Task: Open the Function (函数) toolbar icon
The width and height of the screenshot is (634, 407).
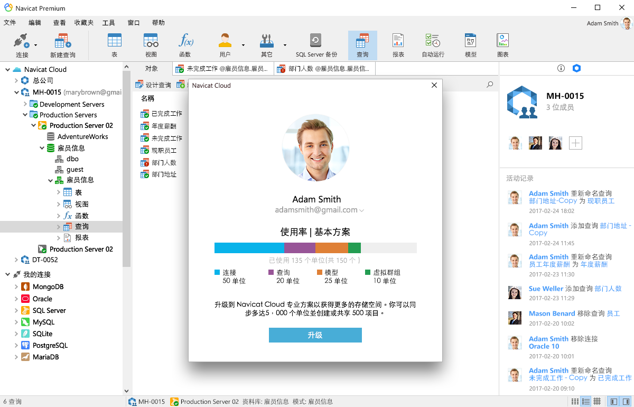Action: coord(185,45)
